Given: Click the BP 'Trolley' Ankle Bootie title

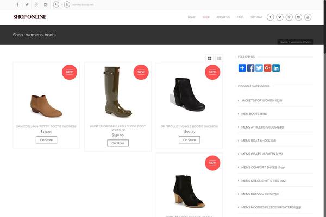Looking at the screenshot, I should [190, 126].
